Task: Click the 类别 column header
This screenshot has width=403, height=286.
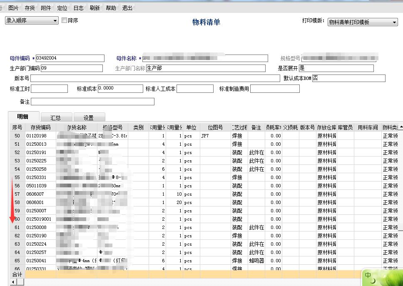Action: click(x=138, y=127)
